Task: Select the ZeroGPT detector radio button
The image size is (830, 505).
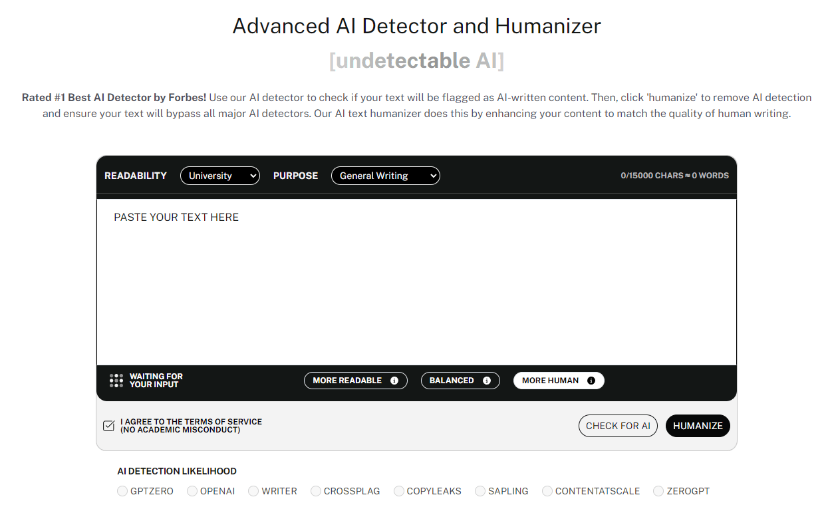Action: click(658, 491)
